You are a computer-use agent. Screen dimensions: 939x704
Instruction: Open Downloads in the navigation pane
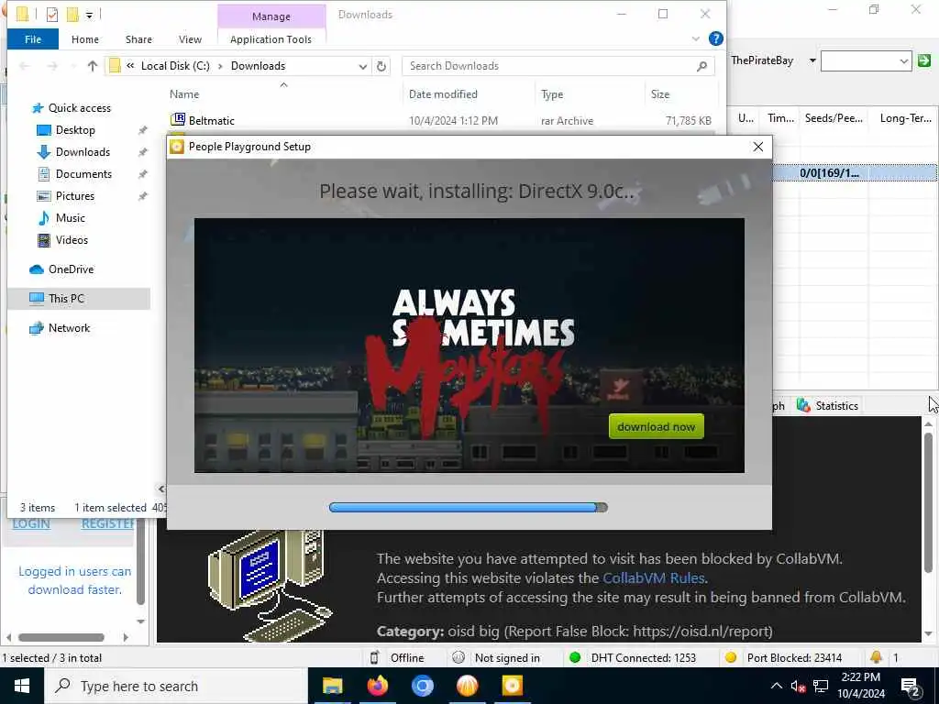coord(83,152)
